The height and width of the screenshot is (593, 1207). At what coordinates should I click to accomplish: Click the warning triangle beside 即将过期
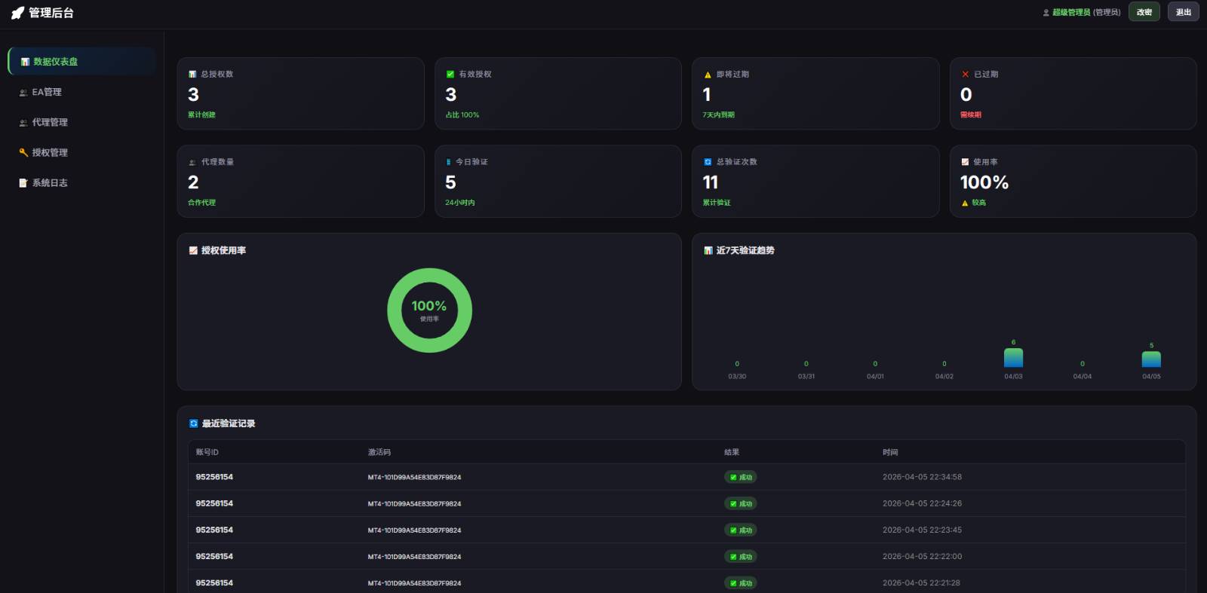point(708,75)
